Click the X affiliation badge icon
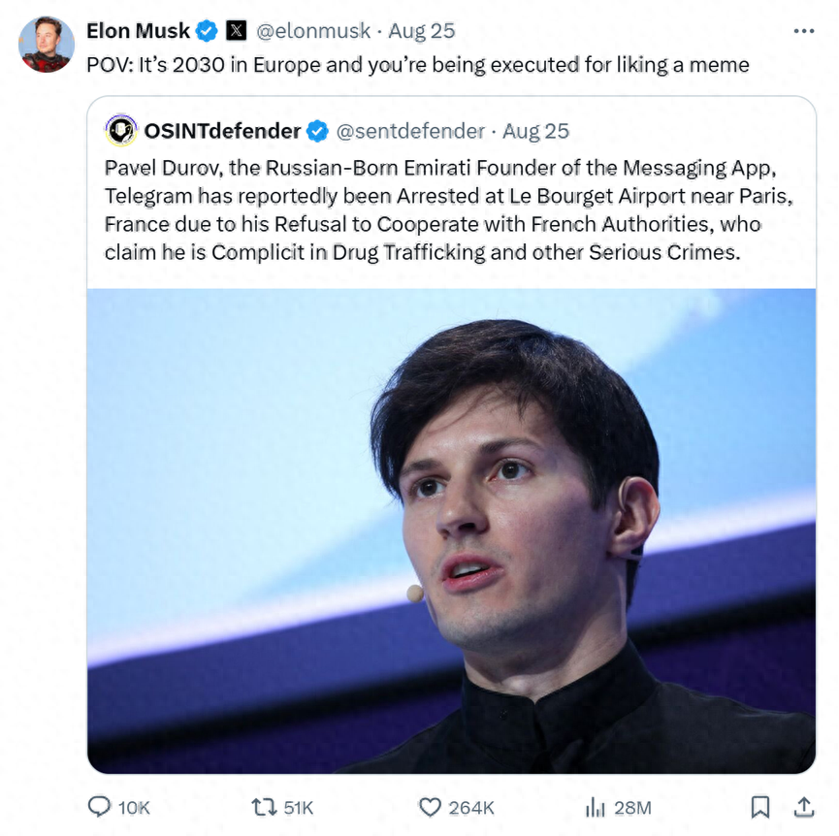This screenshot has width=839, height=836. point(236,30)
